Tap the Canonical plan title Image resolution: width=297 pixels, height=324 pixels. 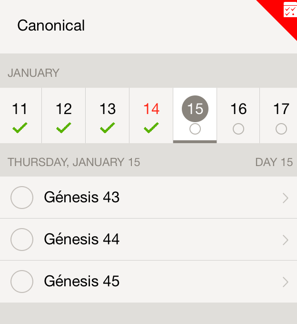click(51, 25)
